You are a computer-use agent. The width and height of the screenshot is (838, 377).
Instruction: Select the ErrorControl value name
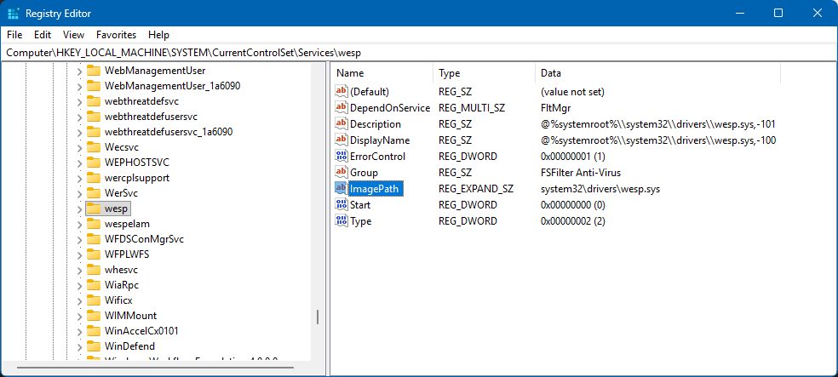point(377,157)
